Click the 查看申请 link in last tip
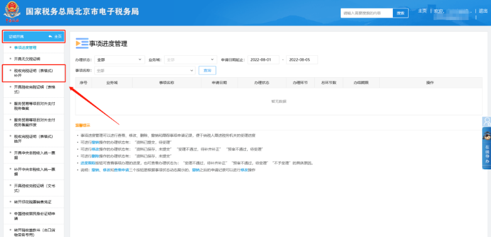The height and width of the screenshot is (237, 491). click(121, 170)
